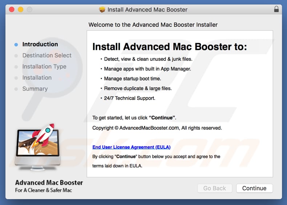Select the Installation step

(x=37, y=78)
